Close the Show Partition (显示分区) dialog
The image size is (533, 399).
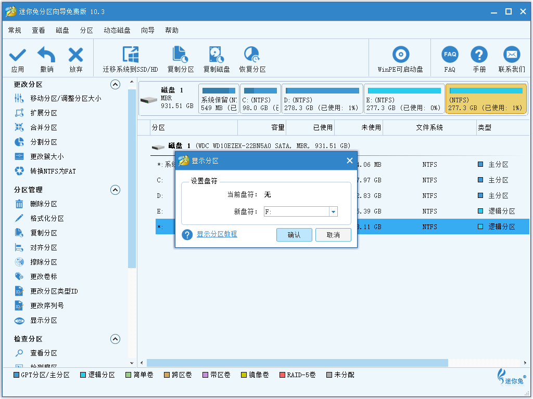349,161
